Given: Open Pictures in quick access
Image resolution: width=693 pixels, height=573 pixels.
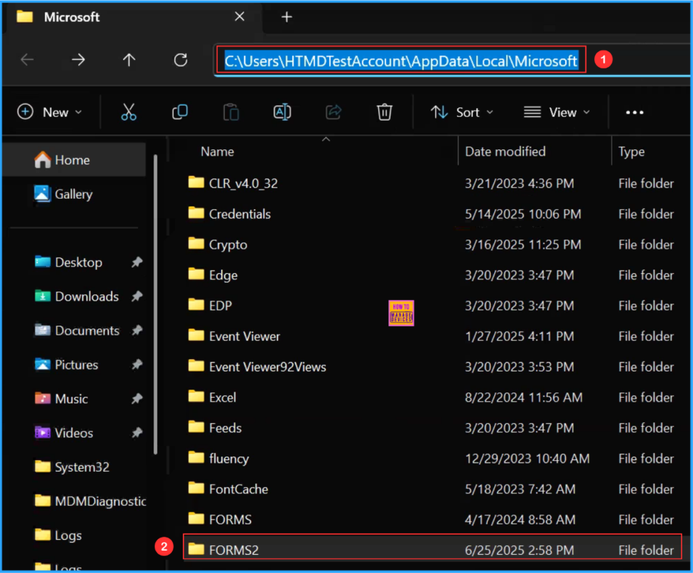Looking at the screenshot, I should coord(67,365).
